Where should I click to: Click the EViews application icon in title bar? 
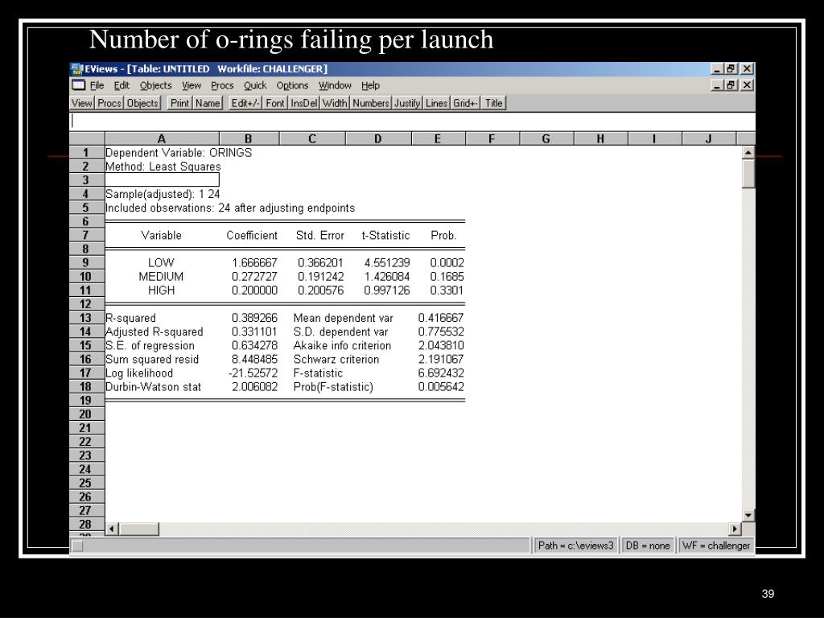point(76,69)
